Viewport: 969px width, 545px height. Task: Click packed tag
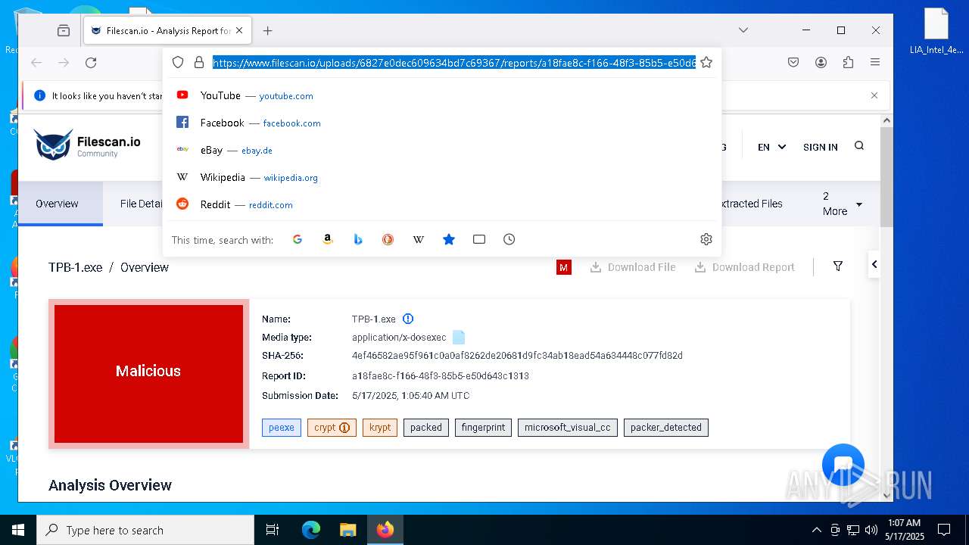426,428
